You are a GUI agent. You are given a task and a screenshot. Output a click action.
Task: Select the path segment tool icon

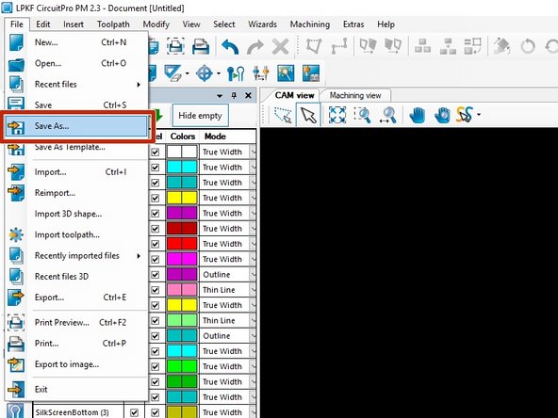[339, 46]
